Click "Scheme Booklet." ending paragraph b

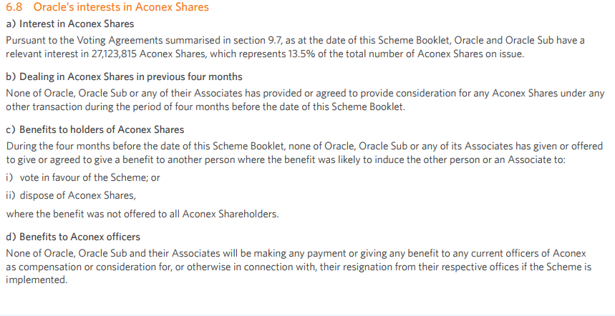pyautogui.click(x=368, y=107)
